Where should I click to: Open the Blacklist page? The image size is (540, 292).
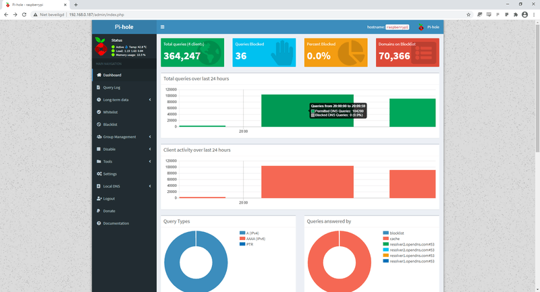point(124,125)
